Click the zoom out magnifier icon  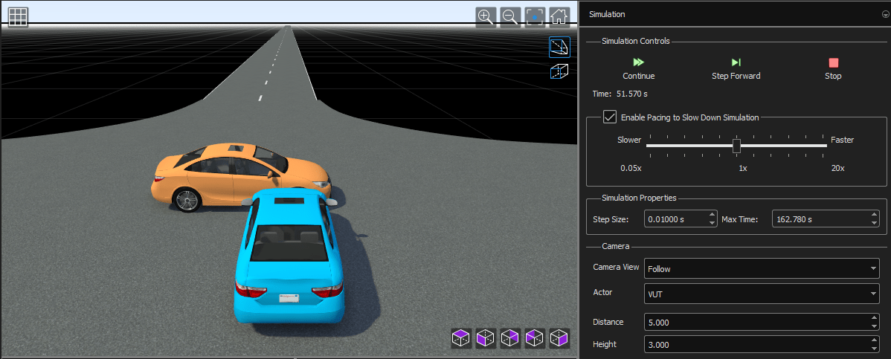tap(510, 17)
